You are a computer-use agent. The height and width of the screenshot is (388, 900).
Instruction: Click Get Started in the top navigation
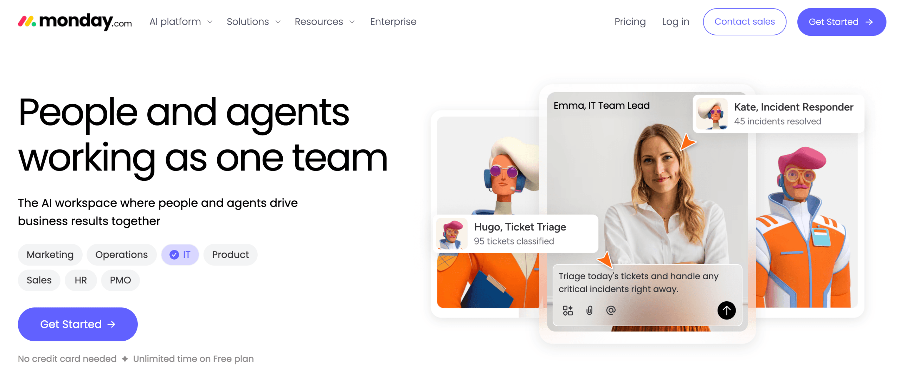841,22
